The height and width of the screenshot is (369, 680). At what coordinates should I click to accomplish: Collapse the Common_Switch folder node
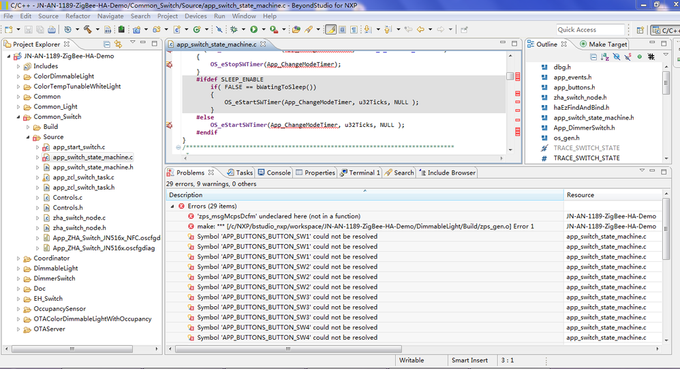point(18,117)
